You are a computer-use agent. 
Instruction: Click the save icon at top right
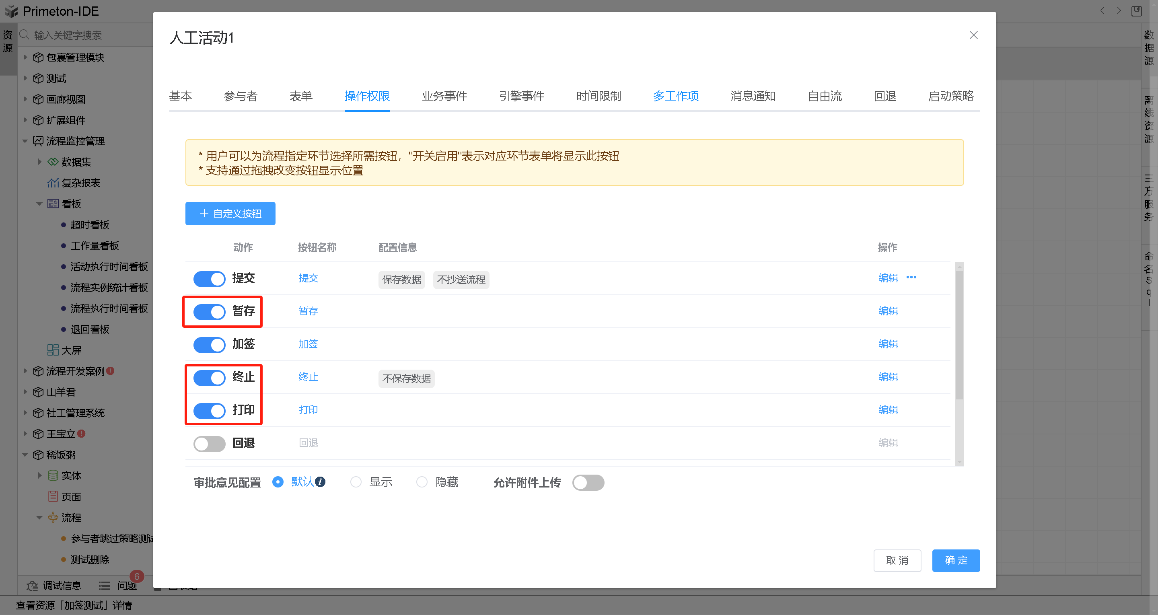1136,11
